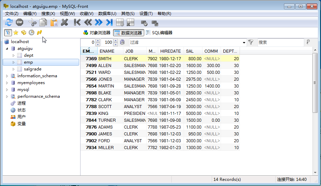Select the 5000.00 salary cell
The width and height of the screenshot is (321, 186).
[x=193, y=114]
